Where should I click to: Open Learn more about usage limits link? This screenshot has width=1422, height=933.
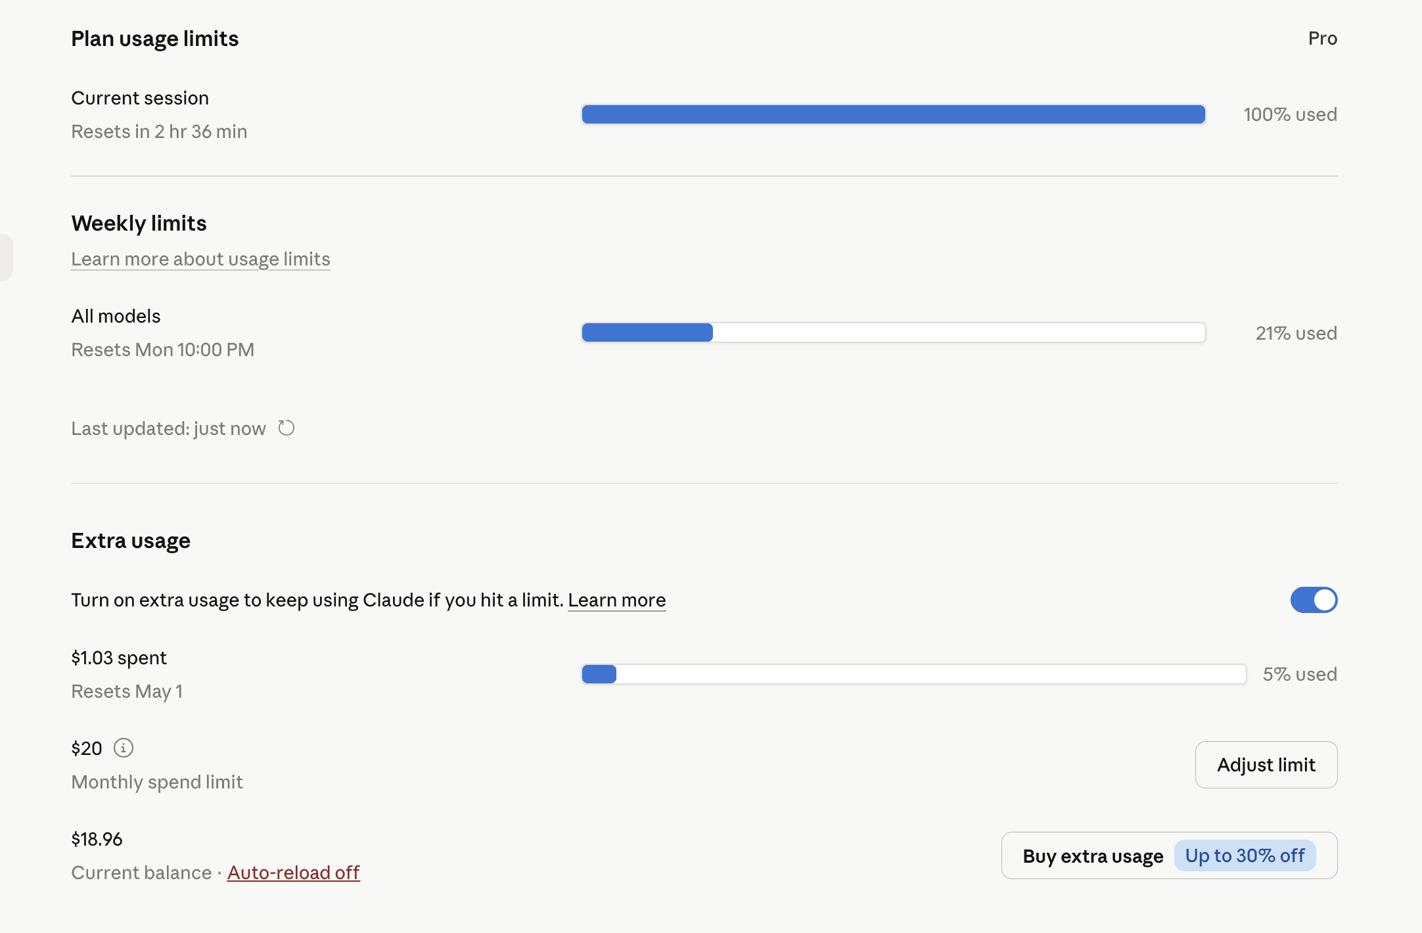pos(200,259)
